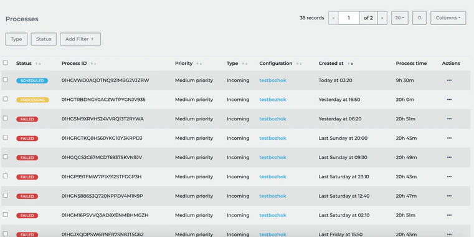474x237 pixels.
Task: Go to next page of records
Action: [x=382, y=18]
